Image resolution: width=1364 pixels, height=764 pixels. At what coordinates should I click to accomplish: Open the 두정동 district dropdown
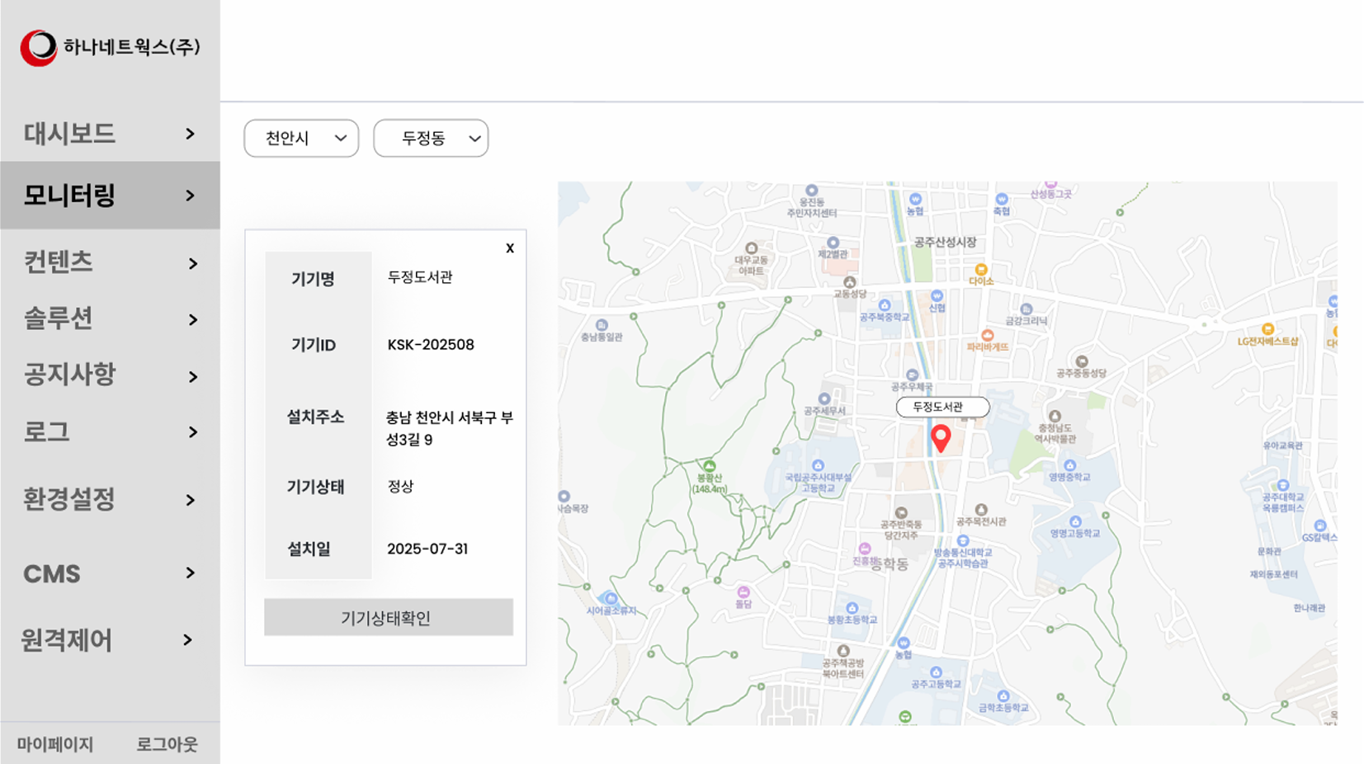(431, 139)
